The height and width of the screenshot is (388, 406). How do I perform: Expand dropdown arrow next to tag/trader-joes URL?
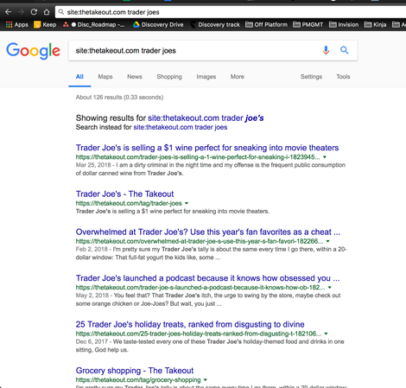pos(187,203)
